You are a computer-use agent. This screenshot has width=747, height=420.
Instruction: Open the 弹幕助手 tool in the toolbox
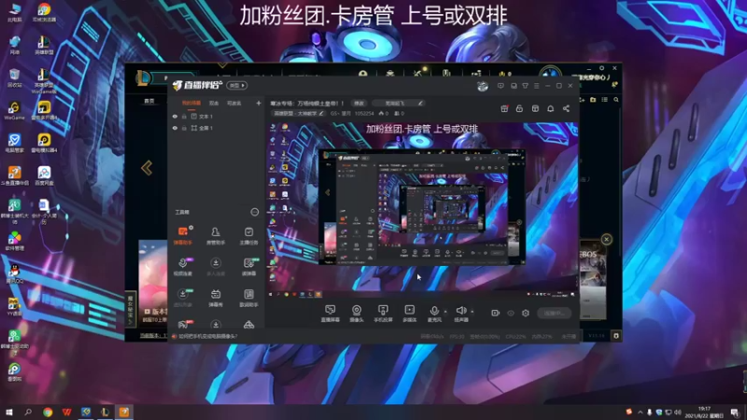click(183, 235)
